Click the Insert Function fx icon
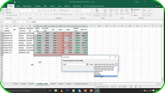 [27, 22]
